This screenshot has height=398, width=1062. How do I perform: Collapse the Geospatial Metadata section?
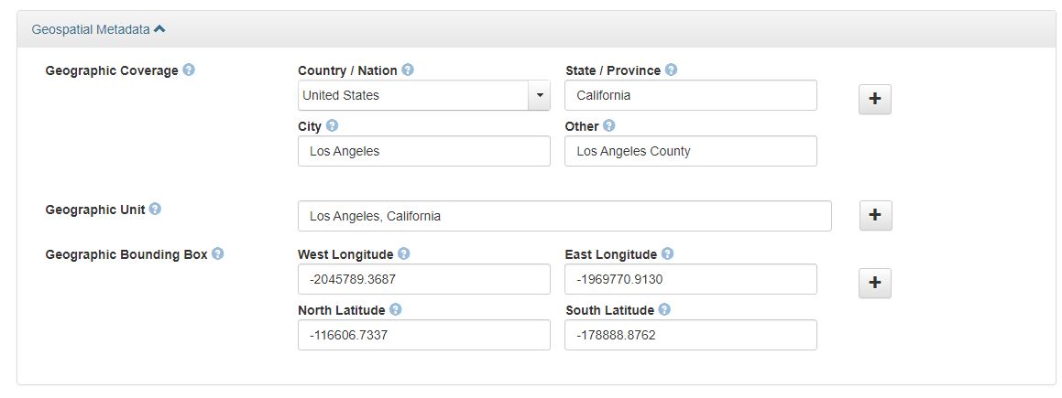tap(159, 29)
